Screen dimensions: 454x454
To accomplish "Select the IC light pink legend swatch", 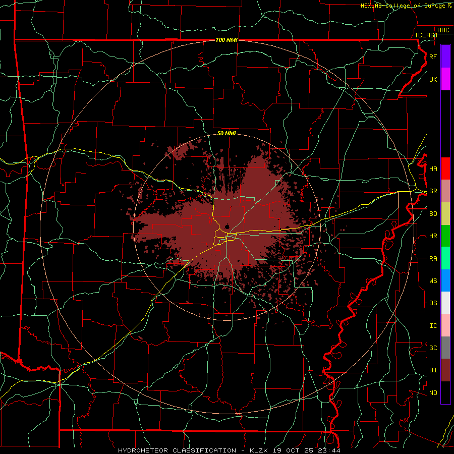I will click(445, 325).
